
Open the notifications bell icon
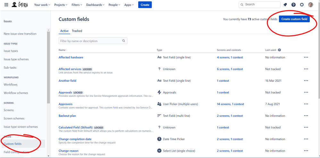pyautogui.click(x=285, y=5)
